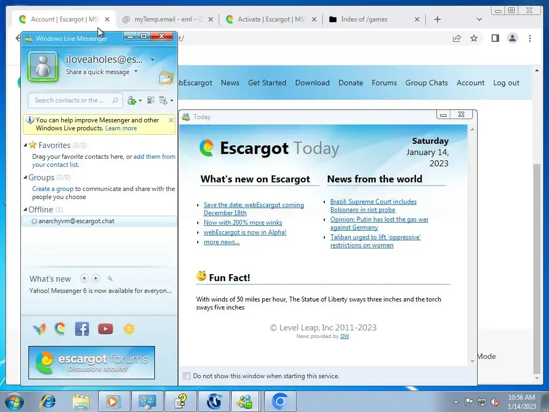Image resolution: width=549 pixels, height=412 pixels.
Task: Open the email inbox icon in Messenger
Action: (x=166, y=78)
